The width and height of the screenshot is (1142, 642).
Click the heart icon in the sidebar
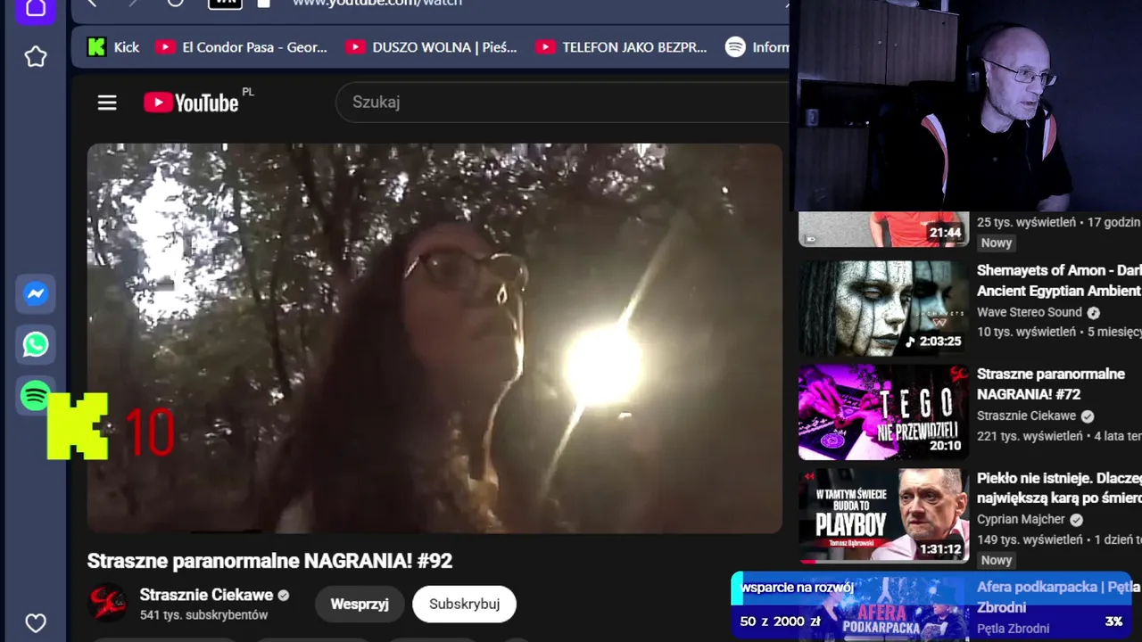click(36, 622)
